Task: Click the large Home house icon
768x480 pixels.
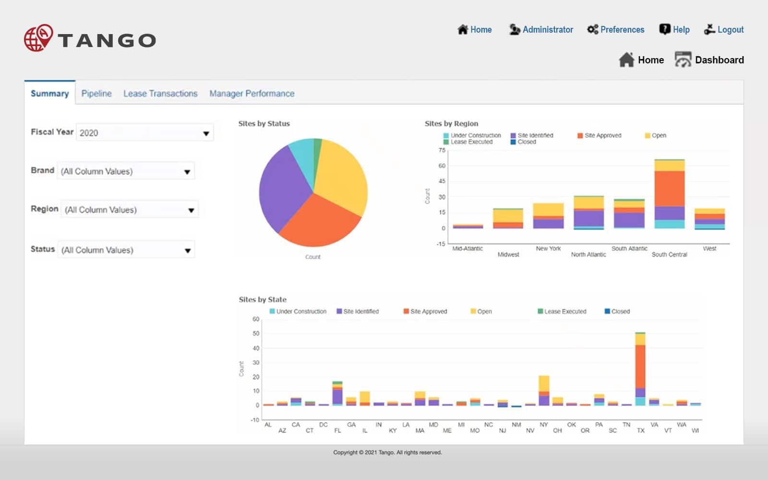Action: (626, 60)
